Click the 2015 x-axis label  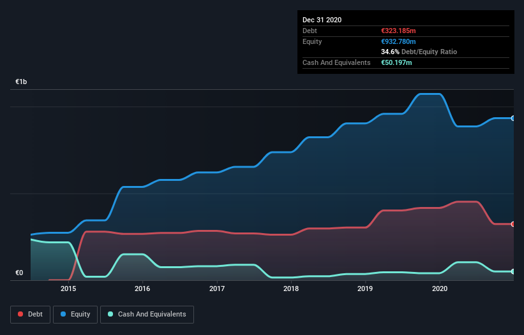click(x=68, y=289)
